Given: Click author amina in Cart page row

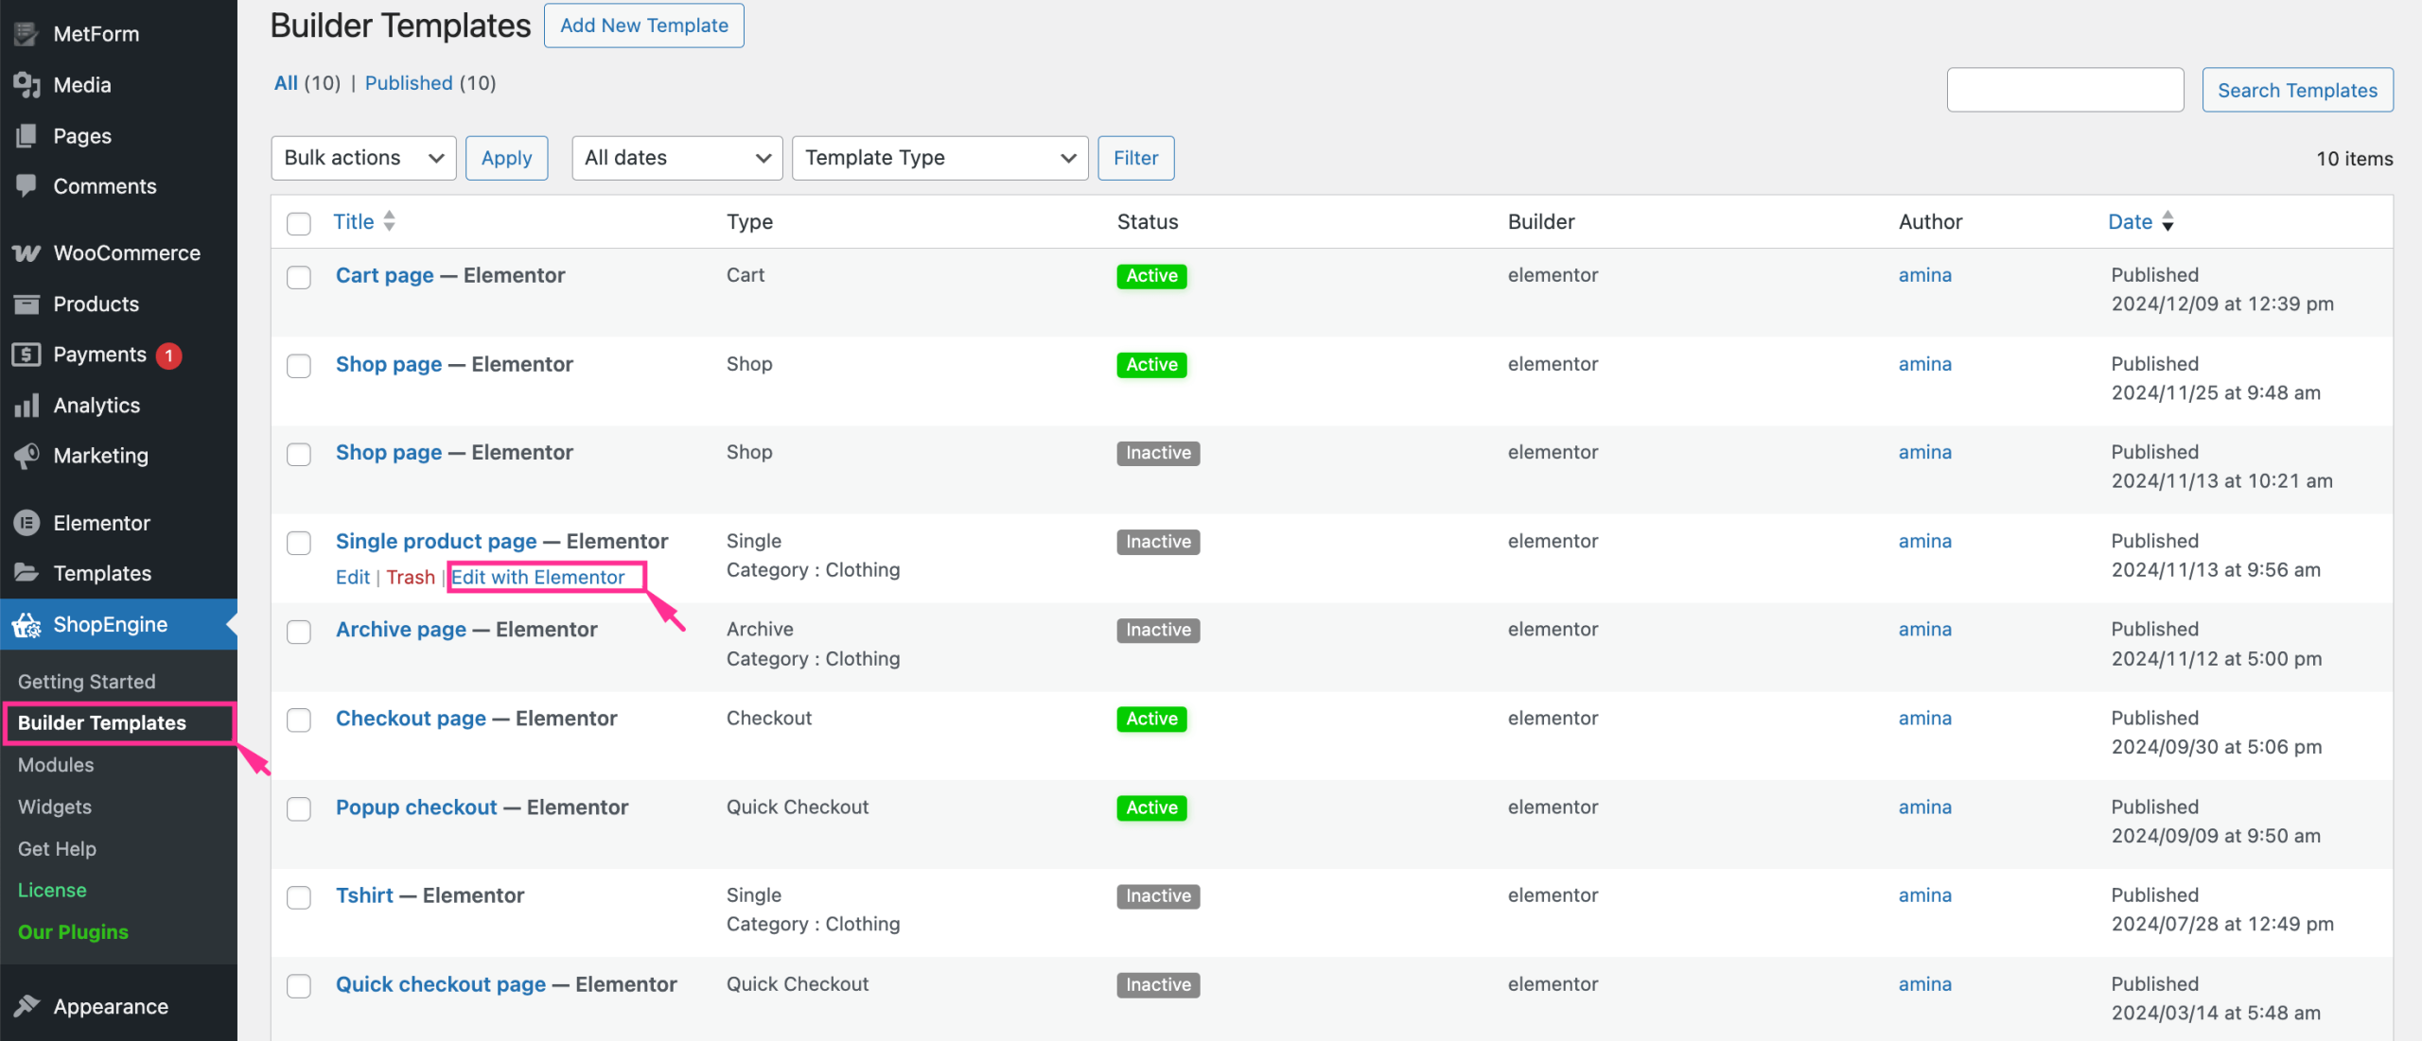Looking at the screenshot, I should (x=1924, y=275).
